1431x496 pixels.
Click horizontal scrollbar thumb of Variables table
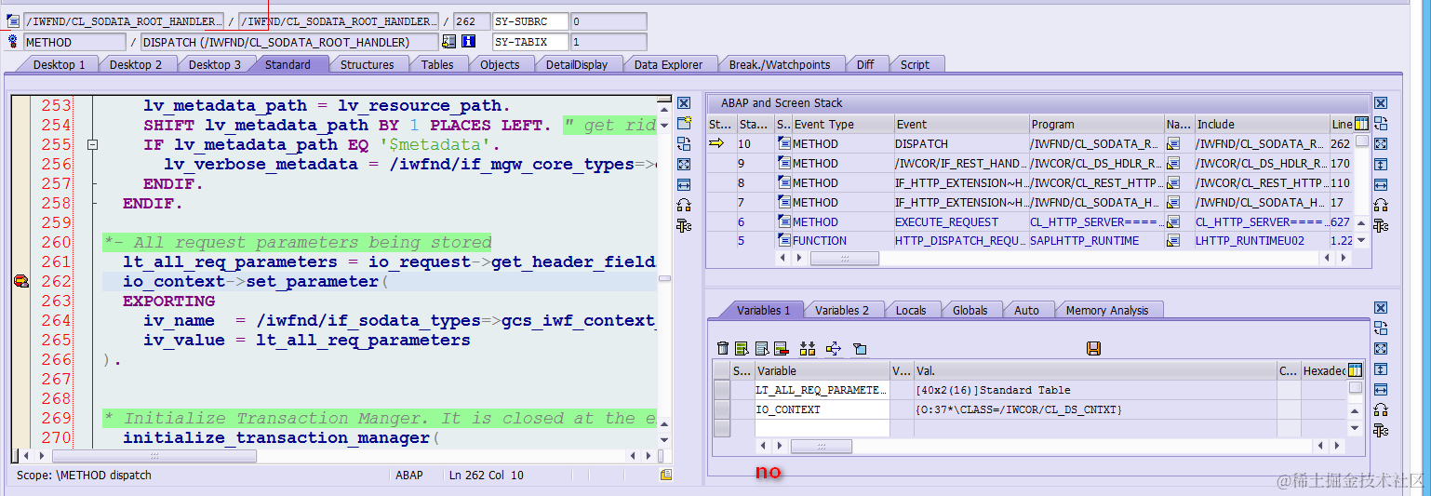(x=820, y=447)
